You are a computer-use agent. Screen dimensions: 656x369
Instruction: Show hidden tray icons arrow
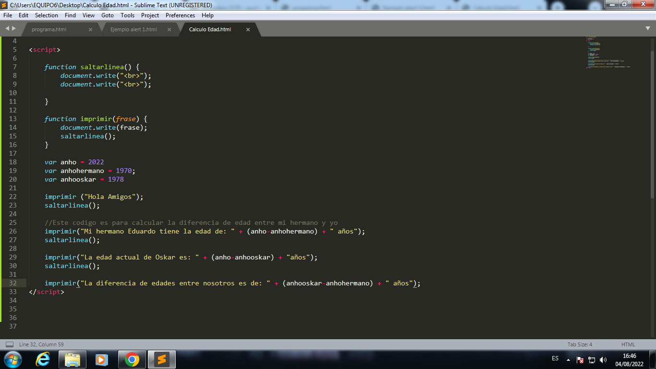568,359
